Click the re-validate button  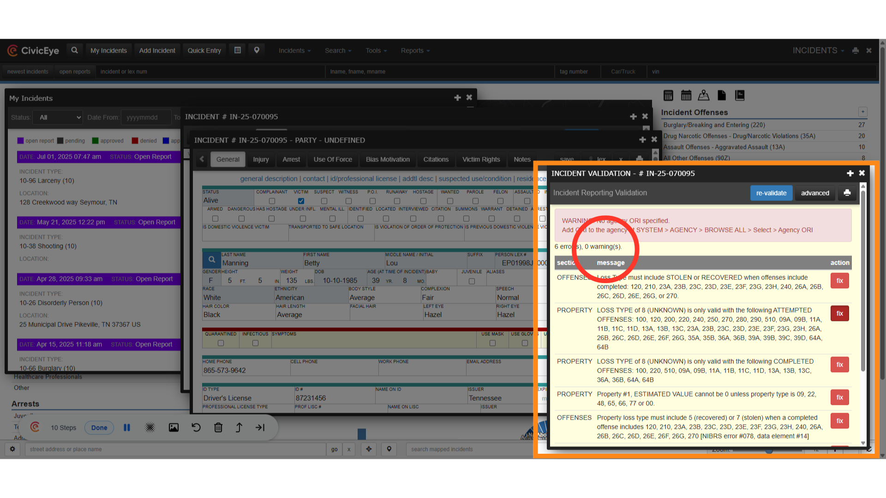pos(771,193)
